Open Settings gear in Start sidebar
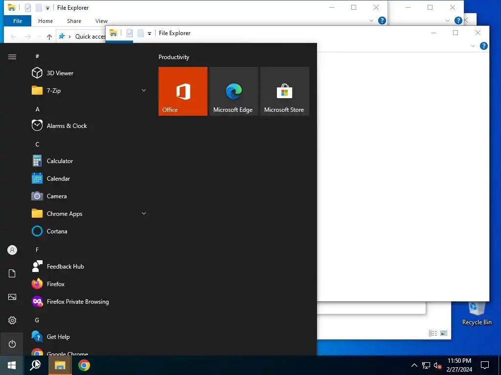 coord(12,320)
